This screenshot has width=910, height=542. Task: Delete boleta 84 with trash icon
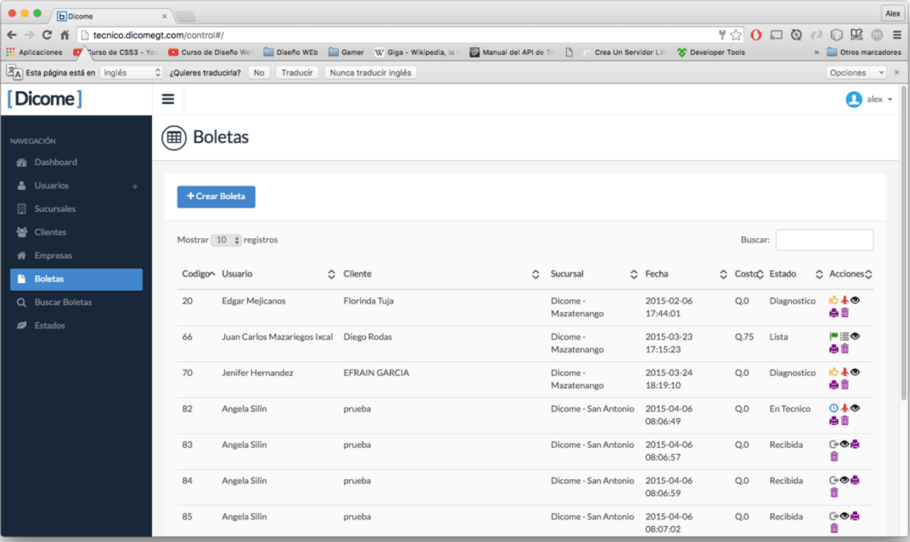834,492
